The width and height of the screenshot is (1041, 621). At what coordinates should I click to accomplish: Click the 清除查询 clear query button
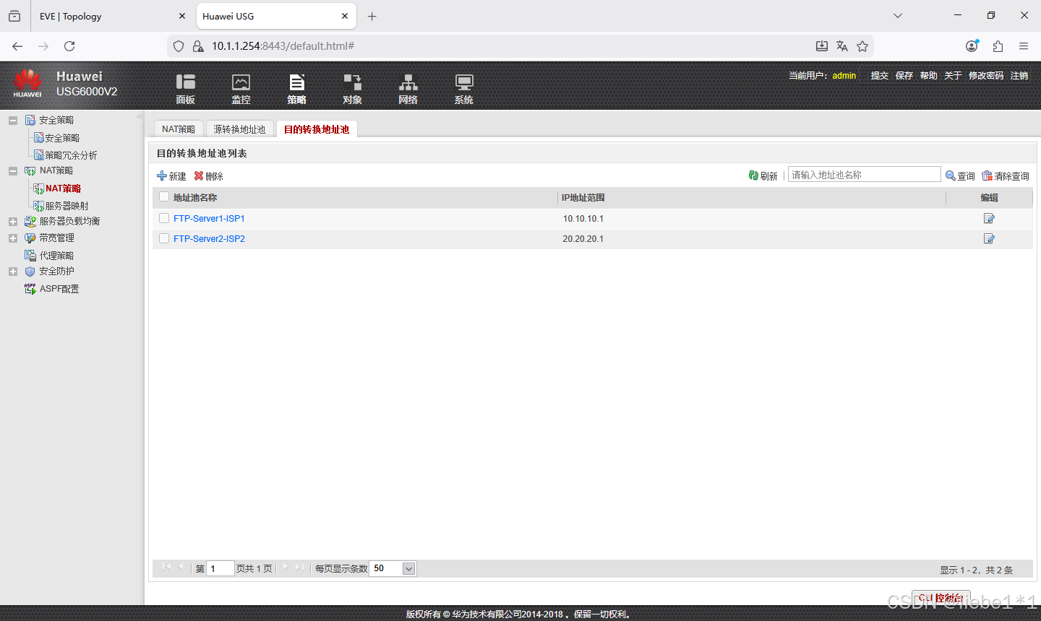click(1005, 175)
